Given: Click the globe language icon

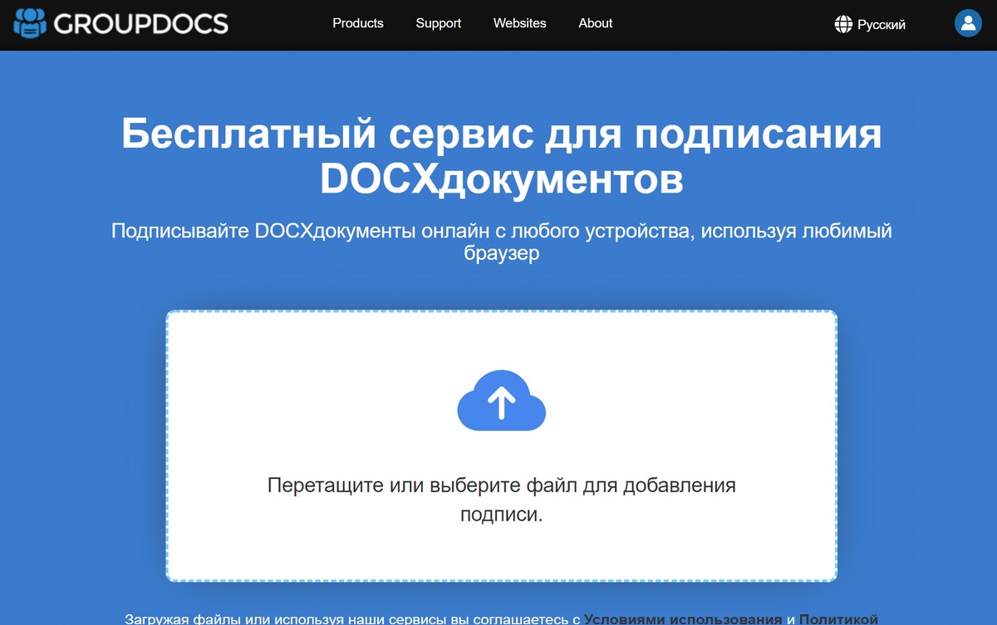Looking at the screenshot, I should [843, 25].
